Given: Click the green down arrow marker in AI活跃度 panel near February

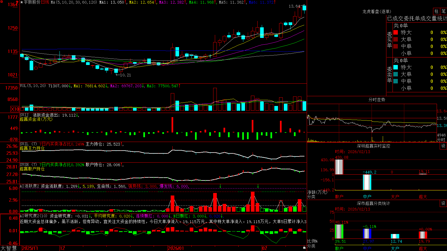Looking at the screenshot, I should coord(258,186).
